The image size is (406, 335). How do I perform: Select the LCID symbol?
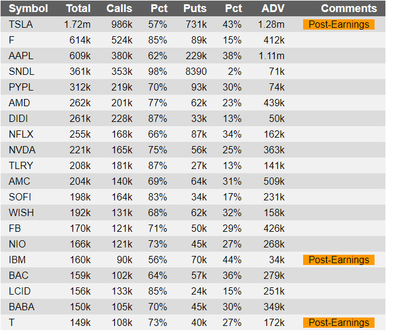[20, 291]
